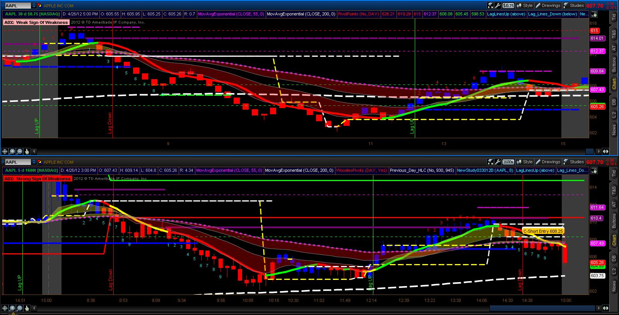This screenshot has width=619, height=315.
Task: Click 614.01 price label on upper axis
Action: coord(597,39)
